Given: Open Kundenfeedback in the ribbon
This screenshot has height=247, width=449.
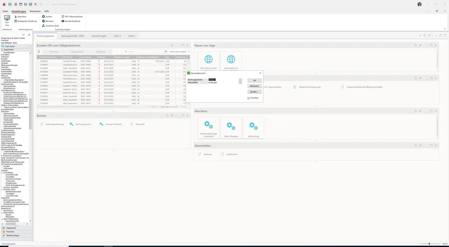Looking at the screenshot, I should (x=71, y=21).
